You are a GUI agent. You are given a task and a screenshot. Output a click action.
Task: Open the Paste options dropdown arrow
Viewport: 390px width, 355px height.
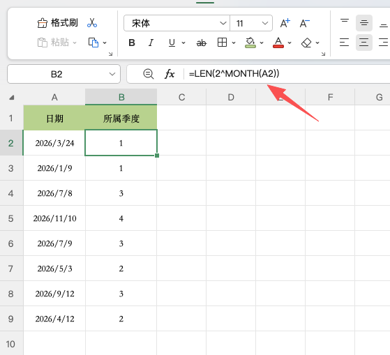75,43
